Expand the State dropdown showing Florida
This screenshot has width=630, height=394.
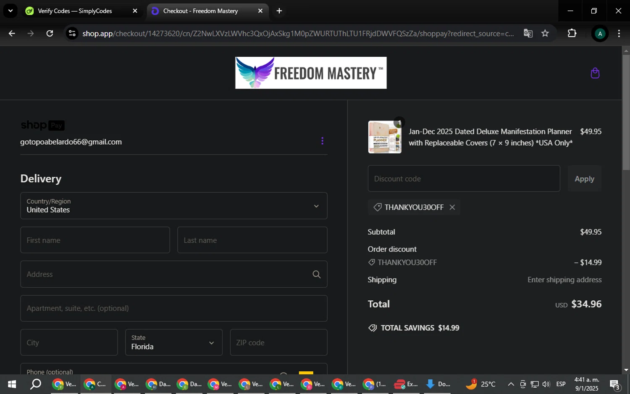tap(174, 342)
